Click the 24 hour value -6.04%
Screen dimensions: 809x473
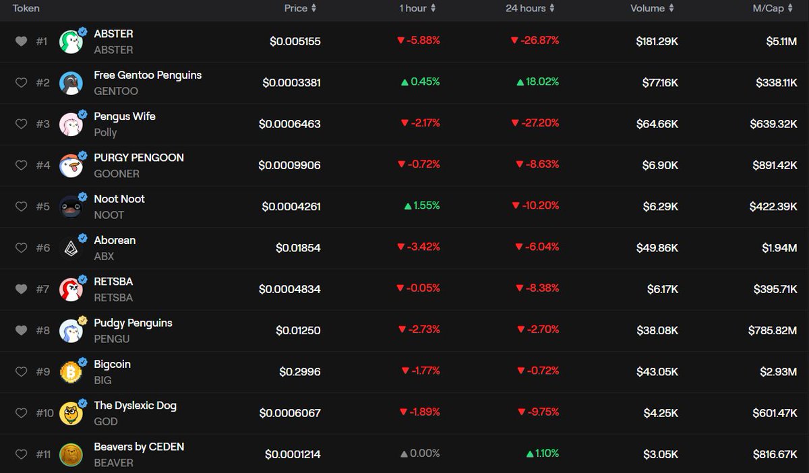537,247
